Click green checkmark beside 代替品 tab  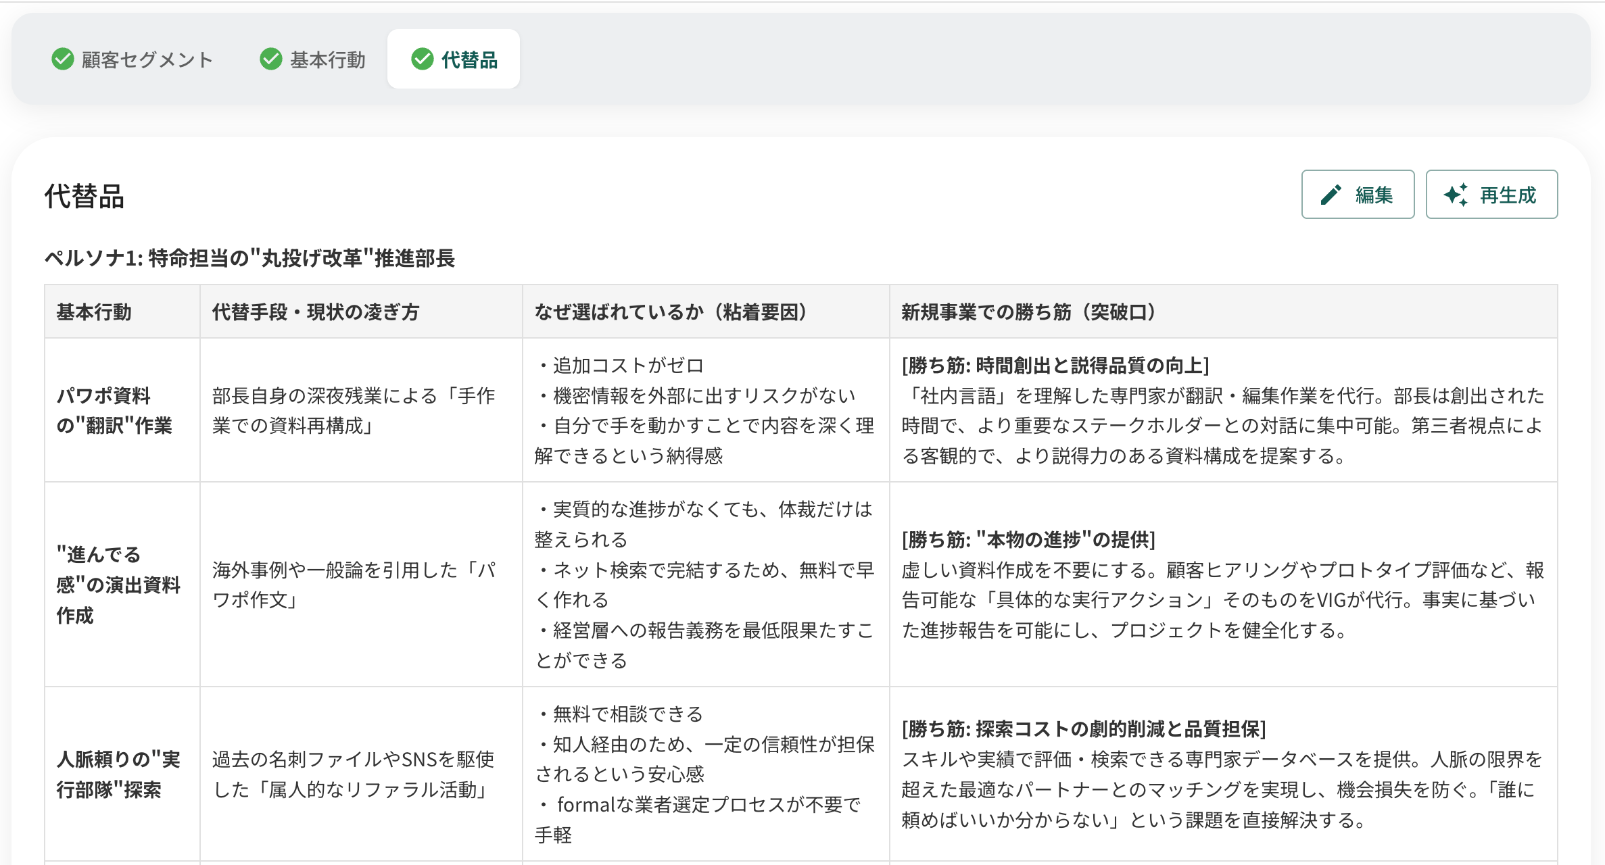(x=423, y=59)
